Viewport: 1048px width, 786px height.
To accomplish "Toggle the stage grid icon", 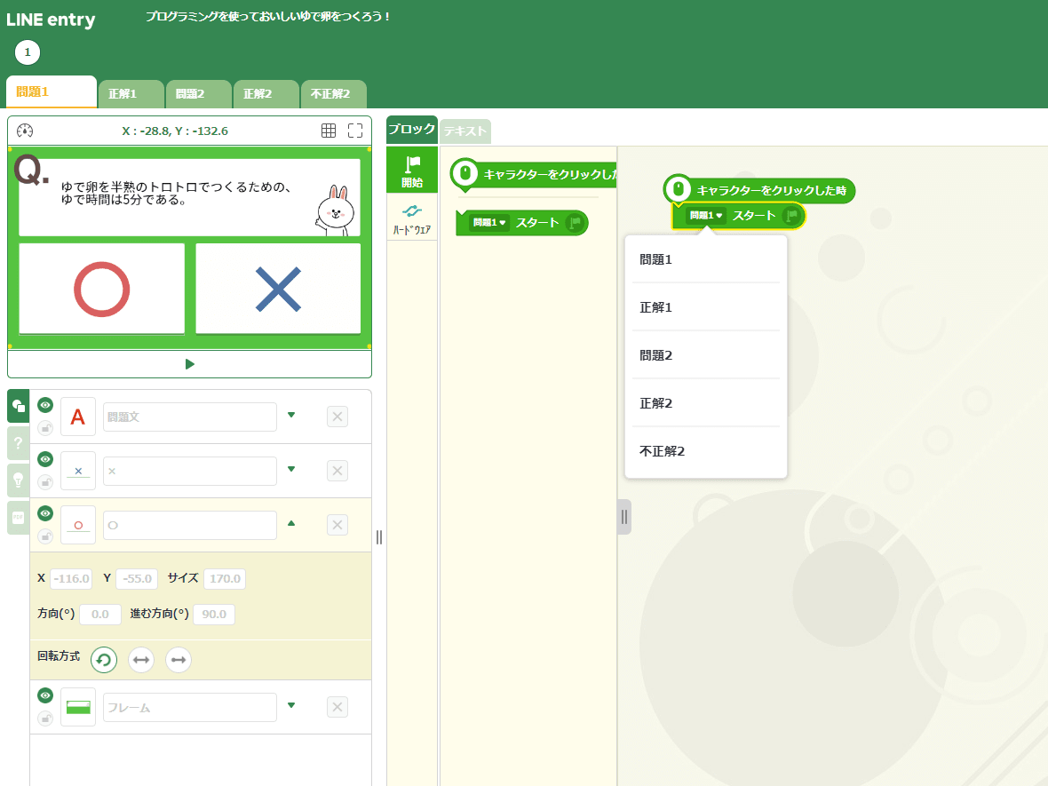I will (x=329, y=131).
